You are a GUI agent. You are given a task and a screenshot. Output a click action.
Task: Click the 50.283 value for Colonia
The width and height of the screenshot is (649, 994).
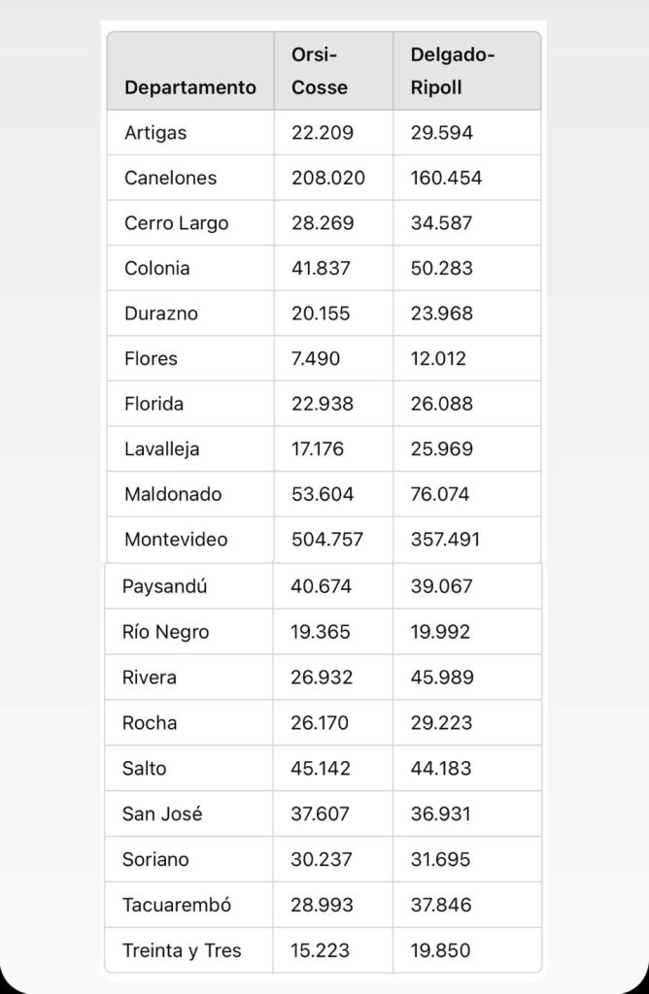[441, 268]
